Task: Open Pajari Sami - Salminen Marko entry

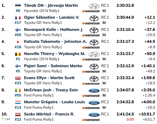Action: (53, 66)
